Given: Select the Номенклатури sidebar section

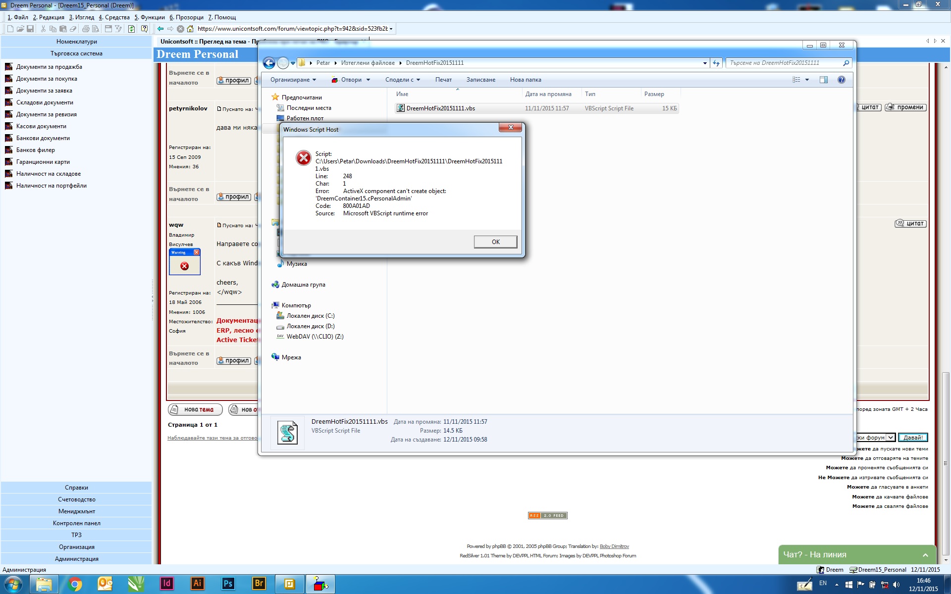Looking at the screenshot, I should tap(76, 42).
